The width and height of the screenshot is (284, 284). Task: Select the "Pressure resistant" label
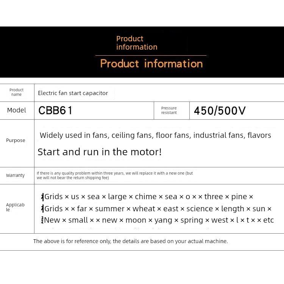pyautogui.click(x=169, y=110)
